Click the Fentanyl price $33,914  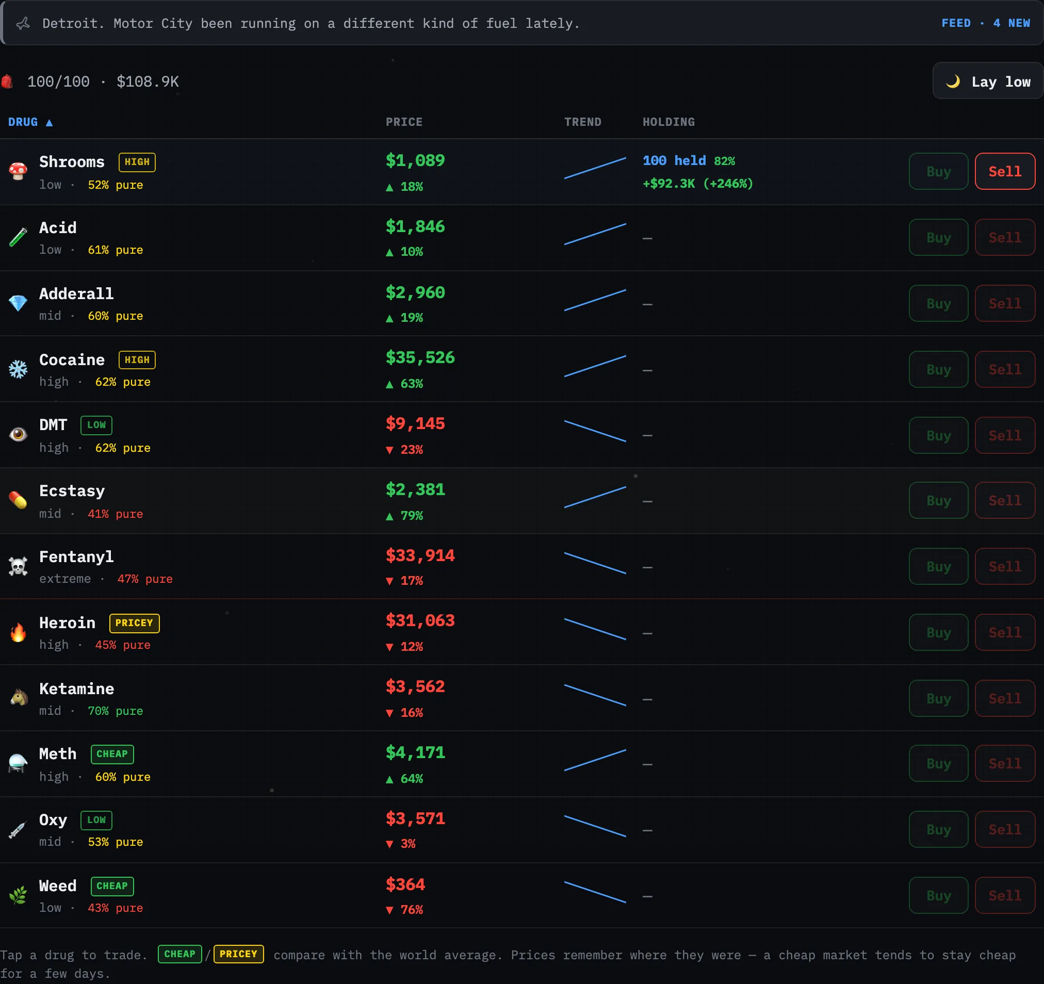point(420,555)
